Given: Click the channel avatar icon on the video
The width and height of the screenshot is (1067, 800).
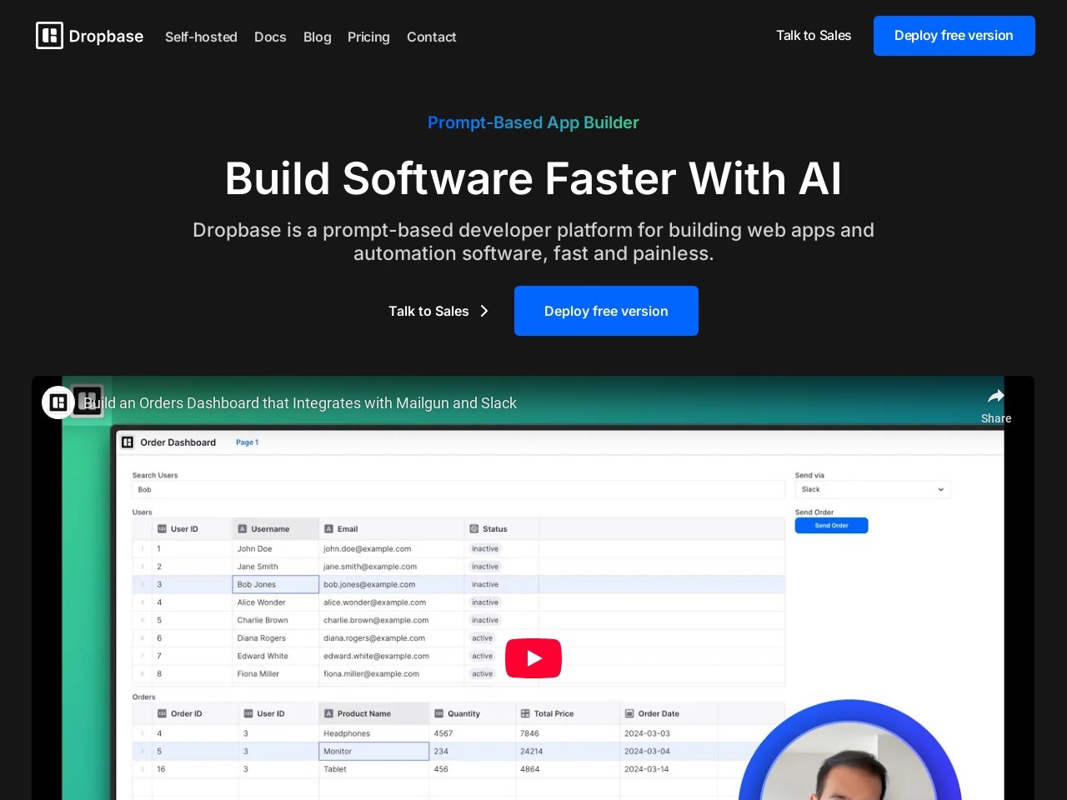Looking at the screenshot, I should (58, 402).
